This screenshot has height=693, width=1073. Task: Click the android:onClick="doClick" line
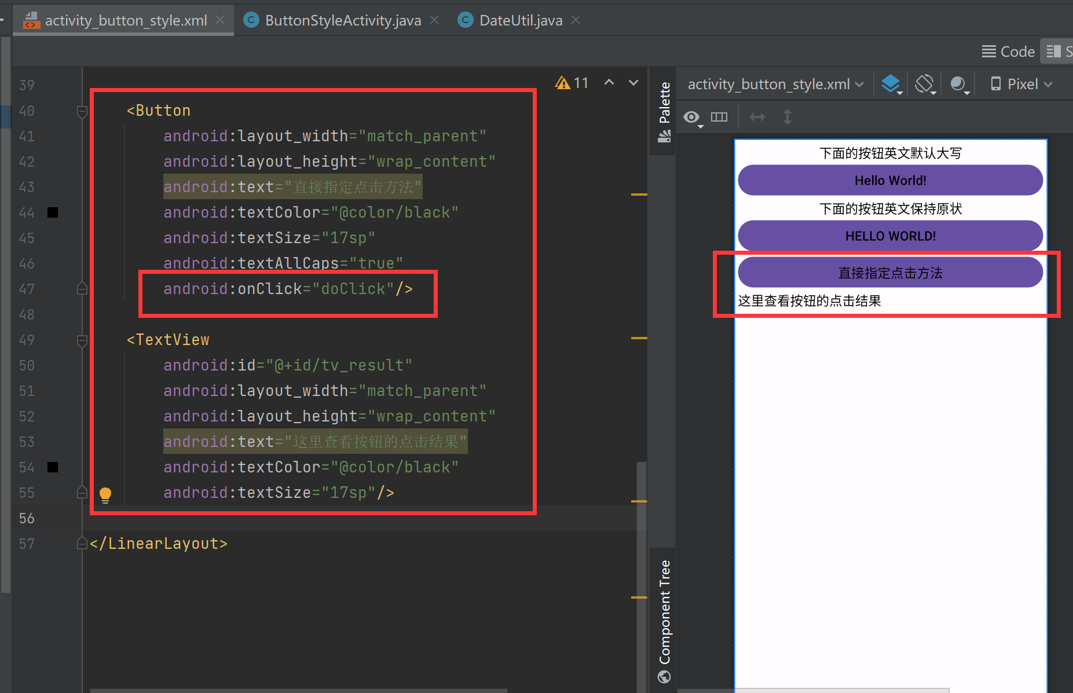(x=288, y=289)
